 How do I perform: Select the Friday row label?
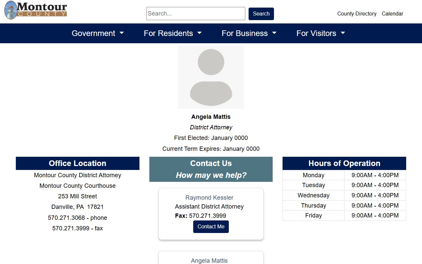(x=314, y=215)
